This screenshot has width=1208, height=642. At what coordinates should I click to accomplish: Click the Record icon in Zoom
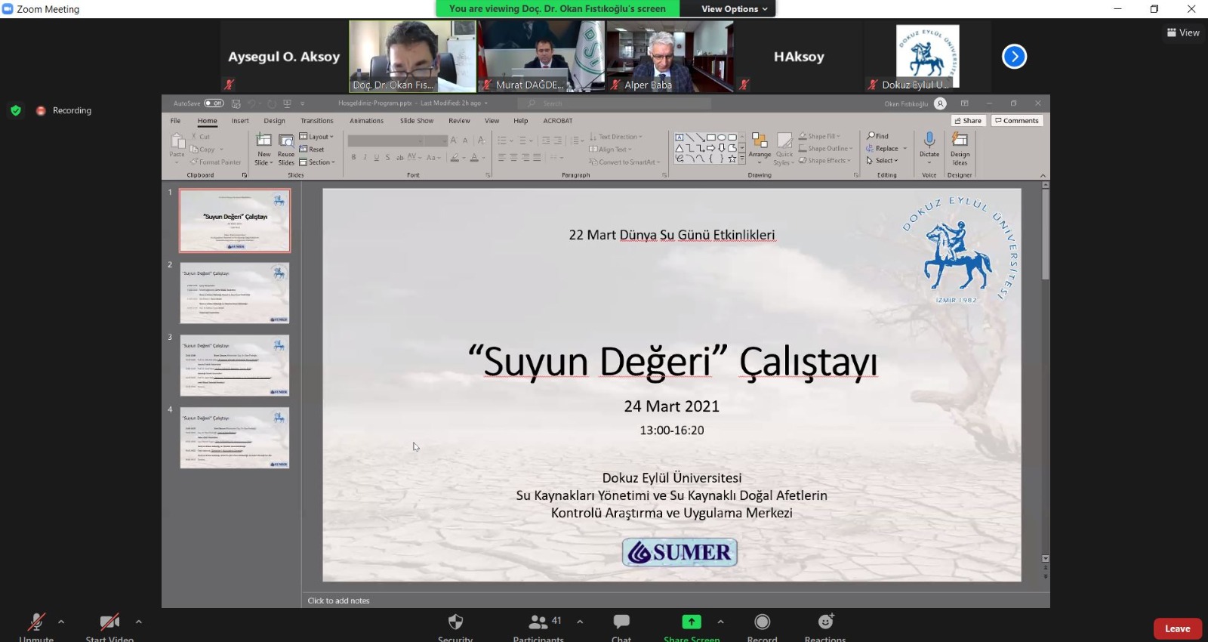[x=762, y=622]
